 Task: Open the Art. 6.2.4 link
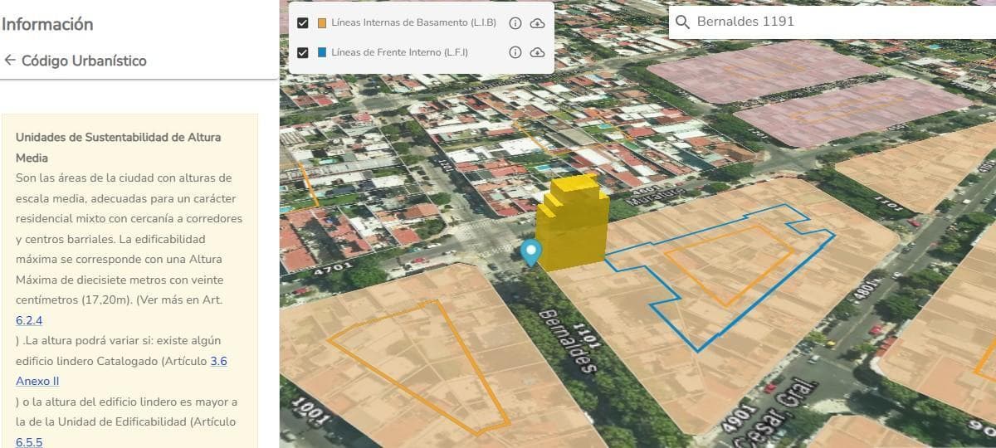[29, 320]
